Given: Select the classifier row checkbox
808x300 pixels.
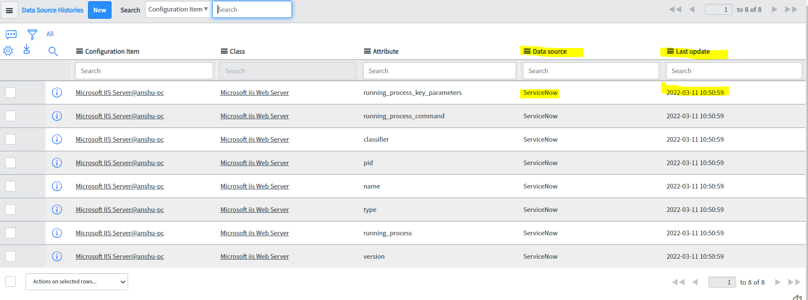Looking at the screenshot, I should (11, 139).
